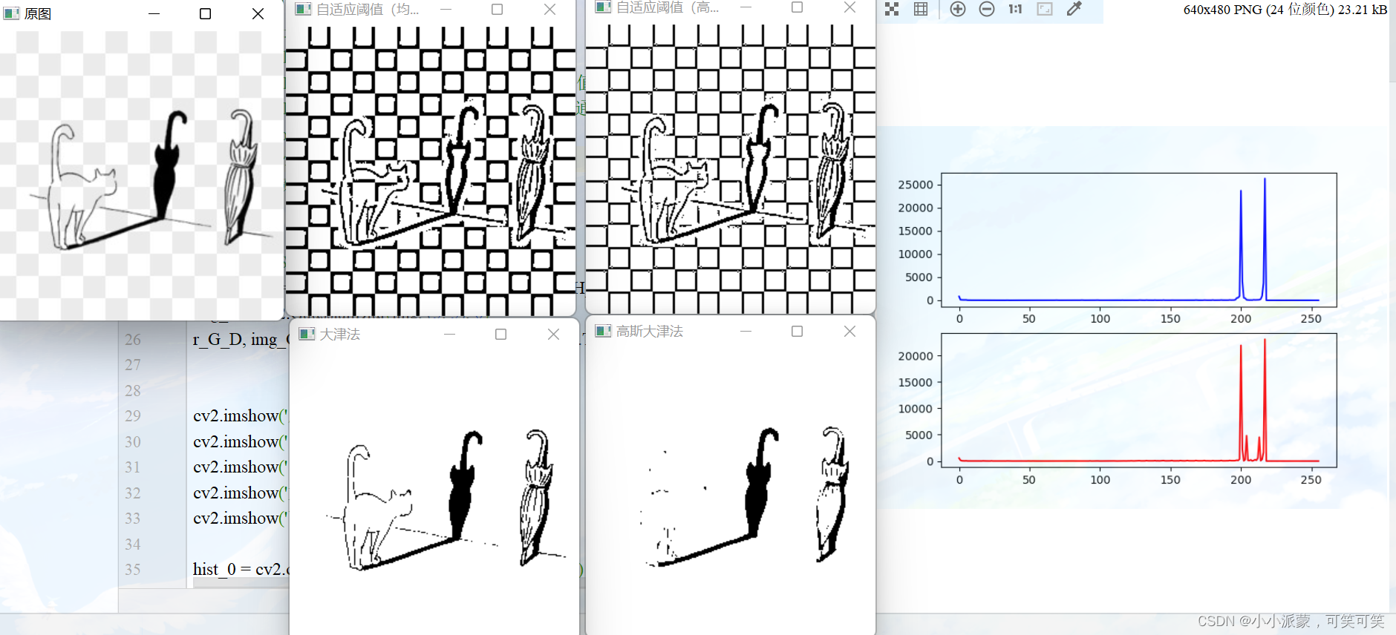Image resolution: width=1396 pixels, height=635 pixels.
Task: Maximize the 大津法 window
Action: tap(501, 334)
